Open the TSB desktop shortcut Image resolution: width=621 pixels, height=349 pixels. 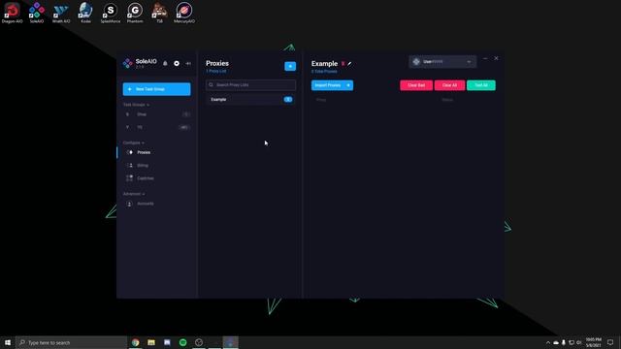point(159,13)
